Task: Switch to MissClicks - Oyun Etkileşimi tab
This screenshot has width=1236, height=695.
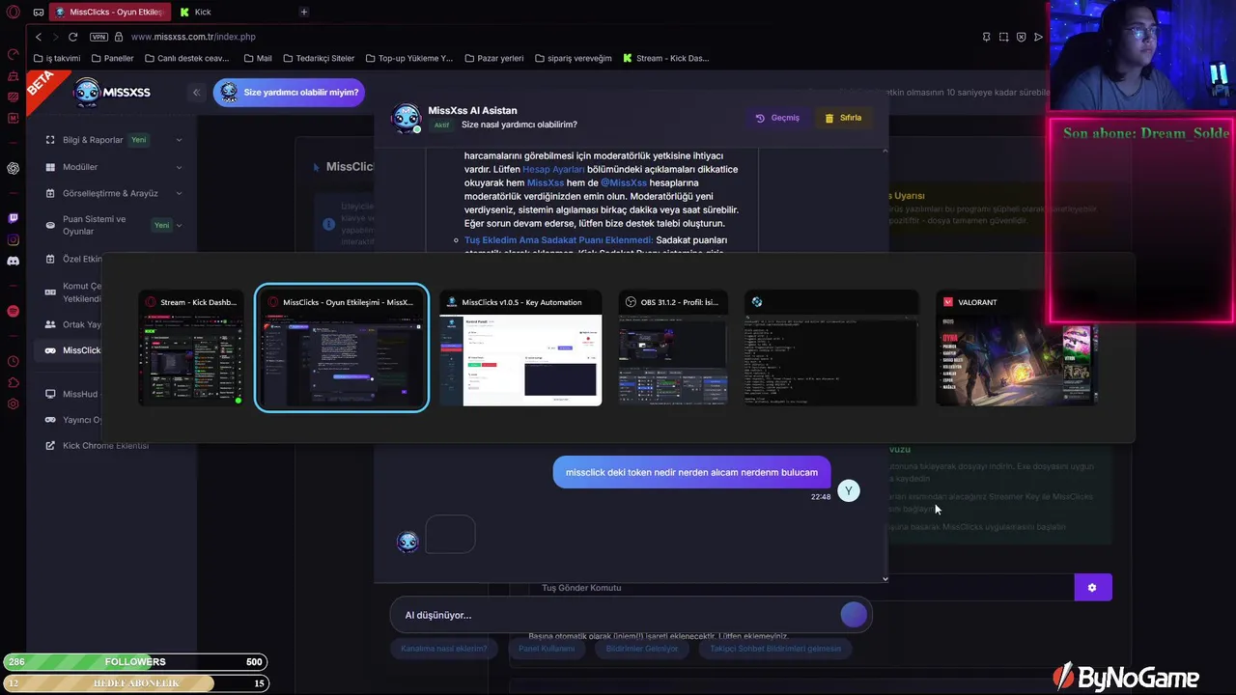Action: click(109, 12)
